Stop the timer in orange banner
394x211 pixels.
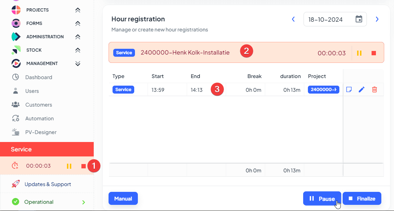tap(374, 53)
